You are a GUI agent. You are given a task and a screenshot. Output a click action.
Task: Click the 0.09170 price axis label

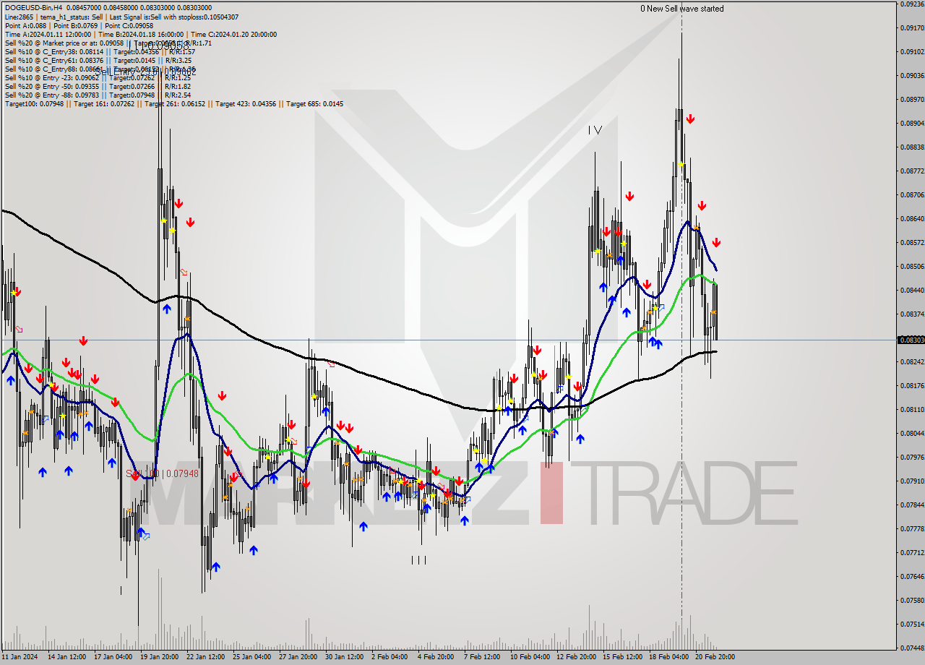913,27
